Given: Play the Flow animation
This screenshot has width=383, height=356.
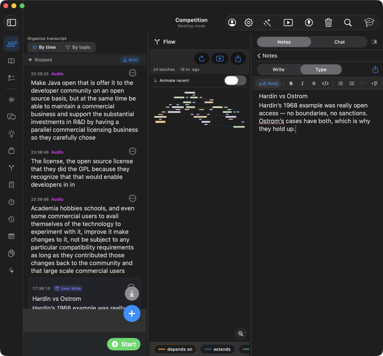Looking at the screenshot, I should click(x=220, y=59).
